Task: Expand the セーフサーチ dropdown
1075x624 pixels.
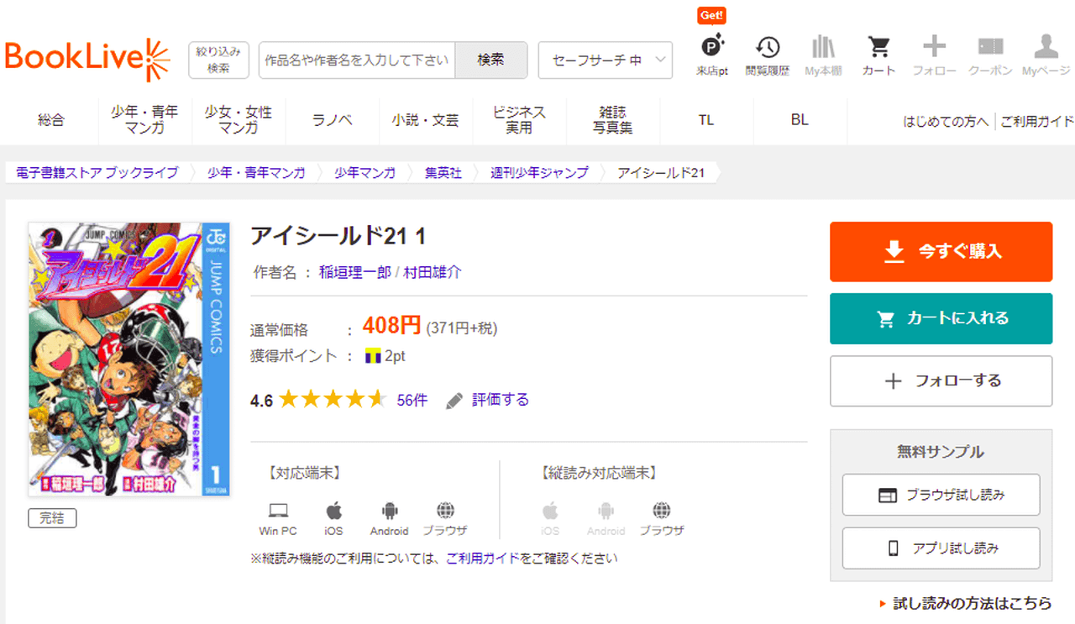Action: point(605,60)
